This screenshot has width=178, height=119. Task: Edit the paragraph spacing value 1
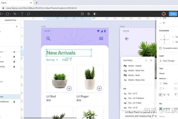[164, 88]
